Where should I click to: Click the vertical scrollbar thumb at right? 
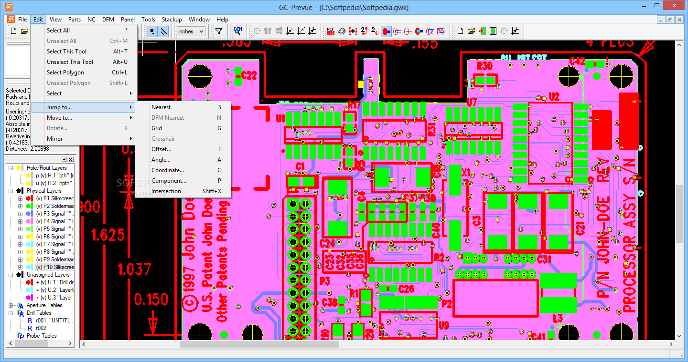coord(679,214)
